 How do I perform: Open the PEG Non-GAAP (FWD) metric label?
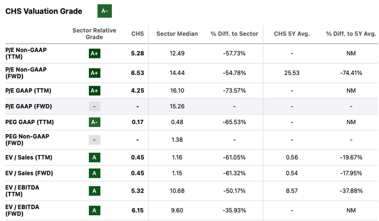click(x=27, y=139)
